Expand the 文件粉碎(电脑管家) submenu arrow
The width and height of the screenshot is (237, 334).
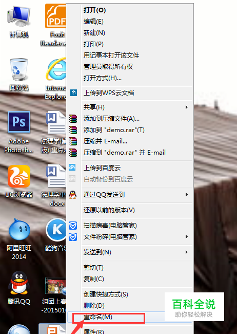187,237
